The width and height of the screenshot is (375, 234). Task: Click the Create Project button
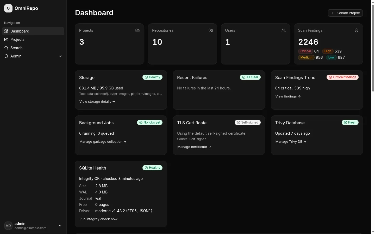(x=345, y=13)
